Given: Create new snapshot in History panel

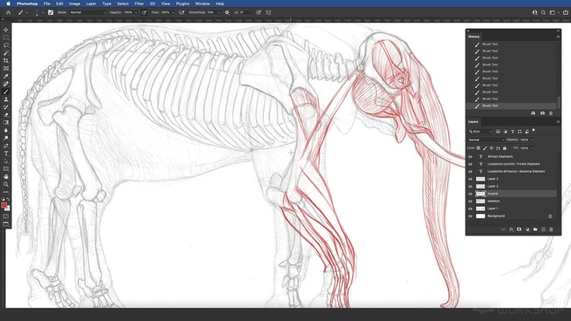Looking at the screenshot, I should pos(543,114).
